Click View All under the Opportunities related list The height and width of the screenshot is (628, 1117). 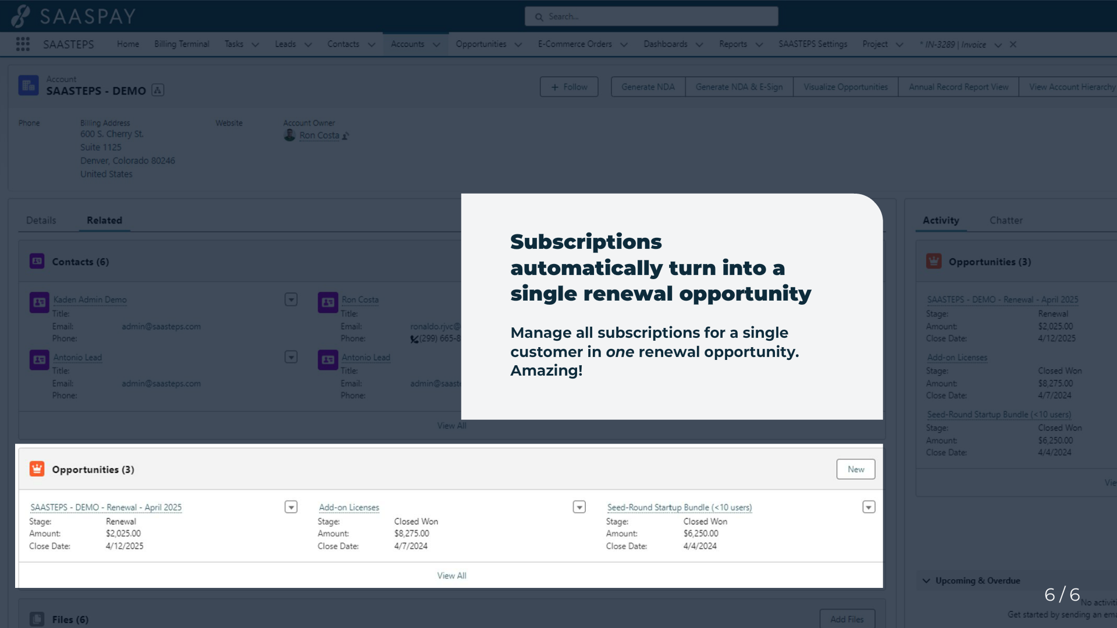pos(452,576)
